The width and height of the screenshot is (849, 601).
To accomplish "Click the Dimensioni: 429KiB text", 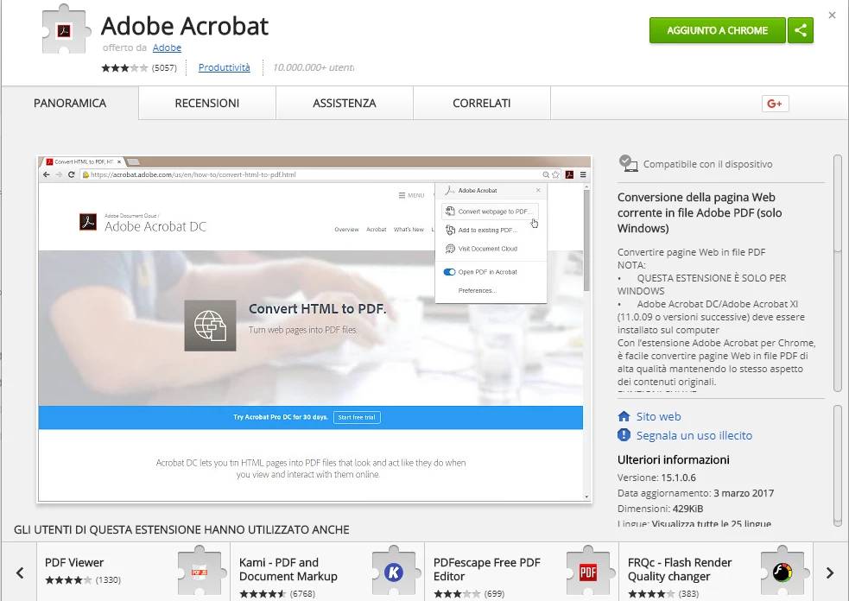I will (660, 509).
